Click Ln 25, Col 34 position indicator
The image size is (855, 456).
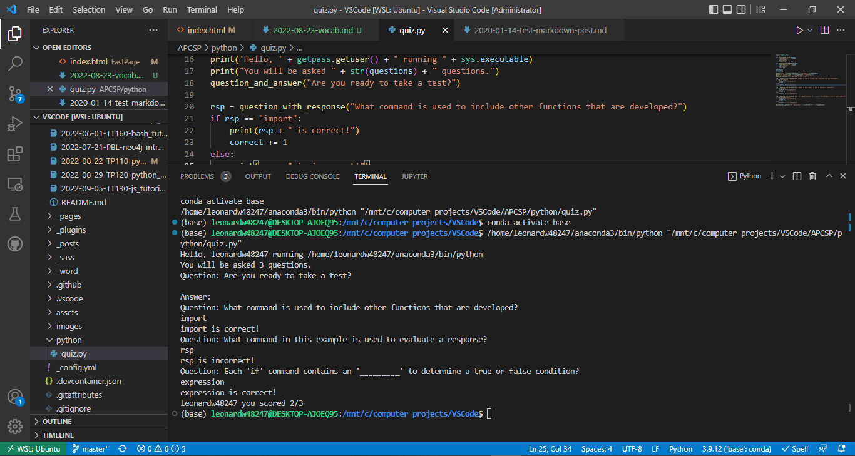(550, 448)
